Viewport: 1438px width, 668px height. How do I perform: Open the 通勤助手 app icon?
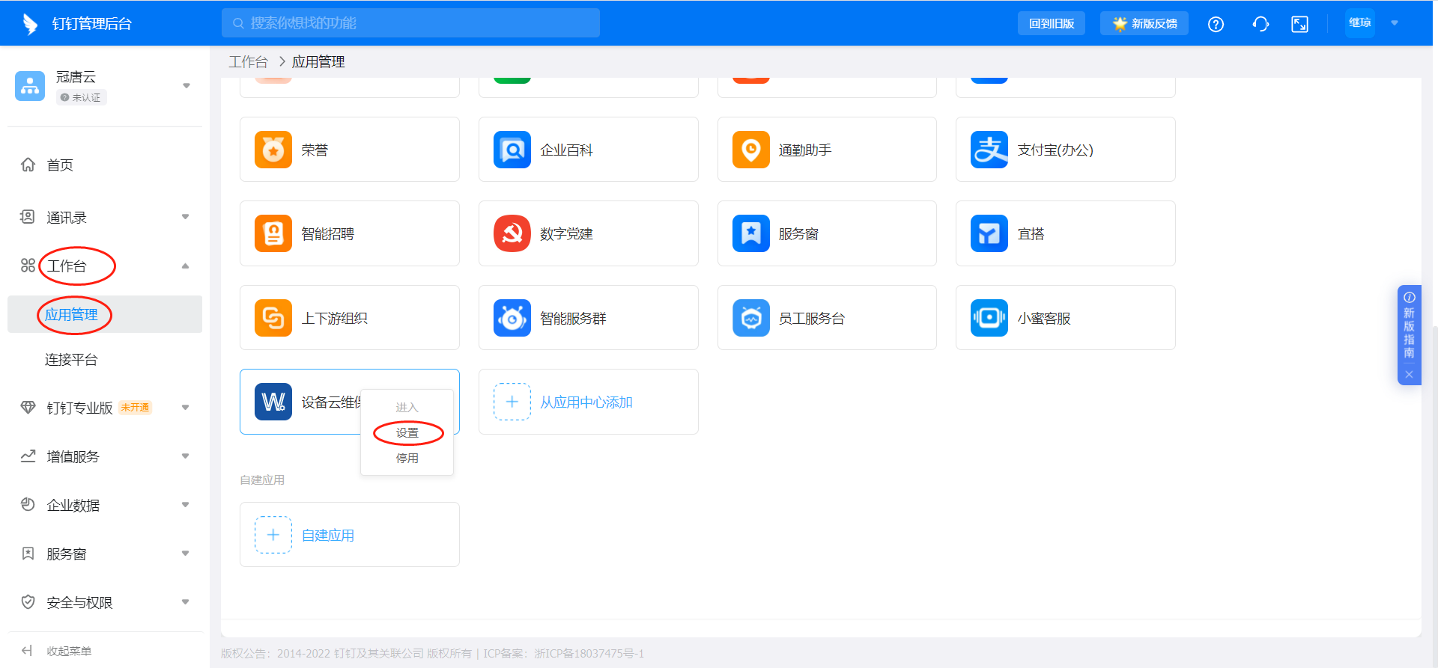coord(751,150)
